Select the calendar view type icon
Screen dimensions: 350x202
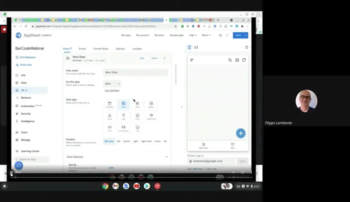[x=109, y=104]
